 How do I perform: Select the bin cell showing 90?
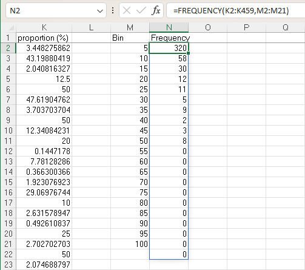click(x=130, y=223)
